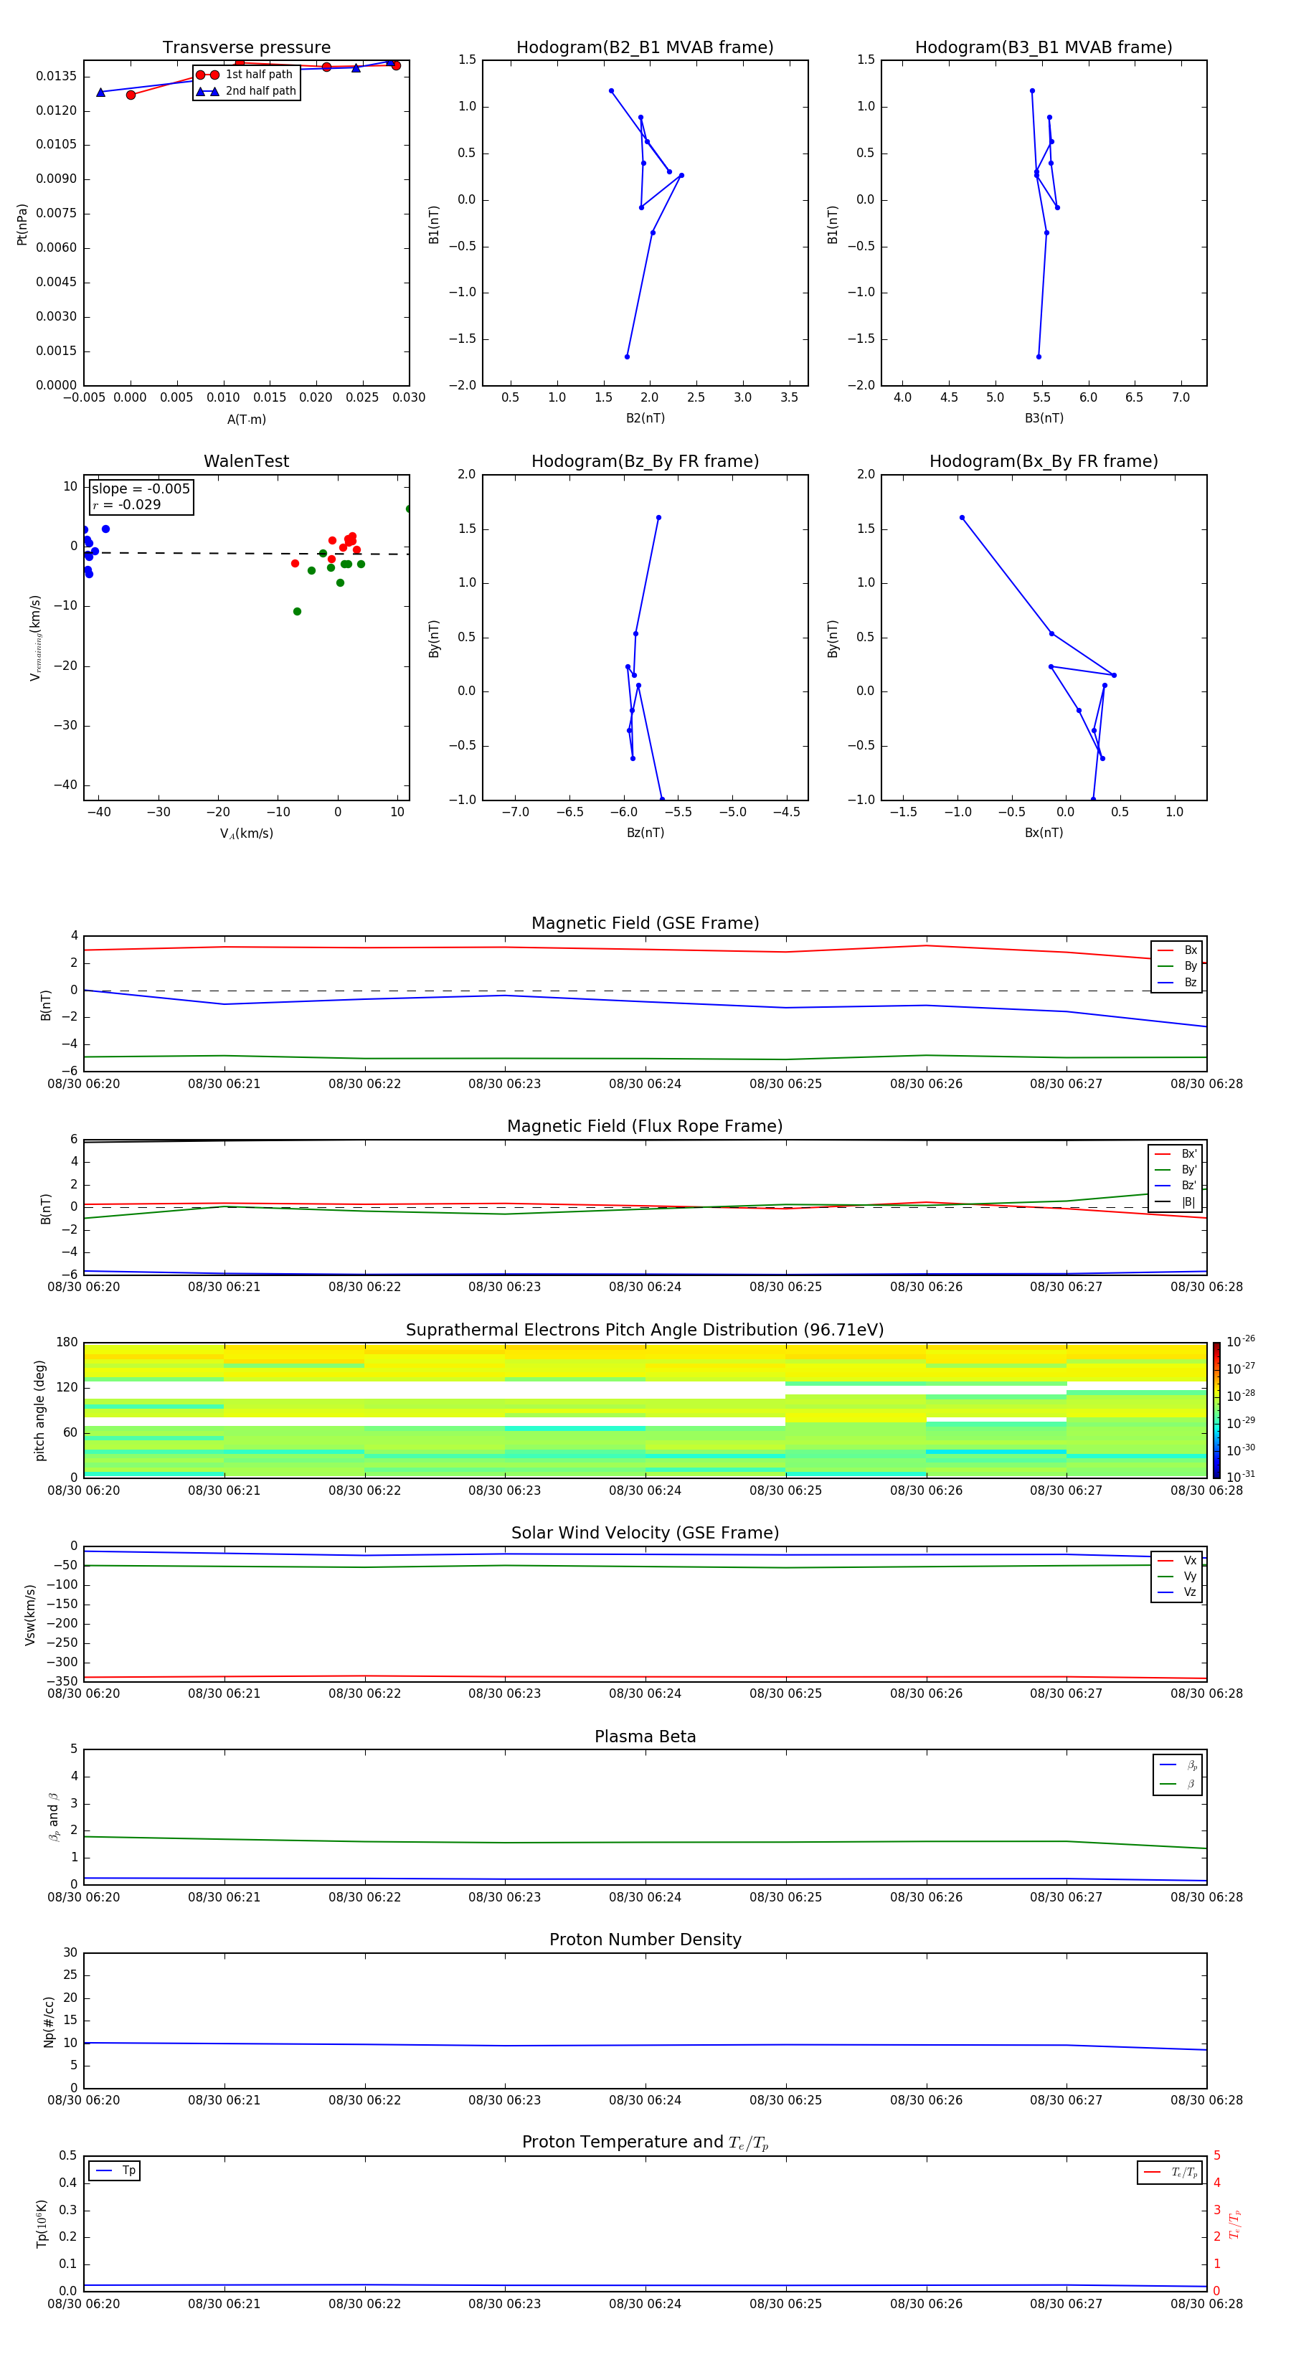
Task: Click the 'Proton Temperature and Te/Tp' title
Action: [x=645, y=2142]
